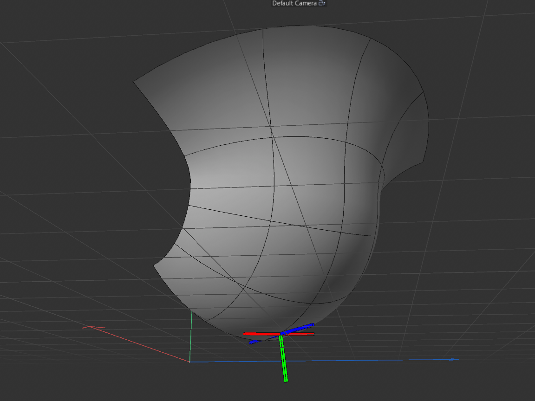Click the mesh's far right corner point
Viewport: 535px width, 401px height.
click(424, 162)
